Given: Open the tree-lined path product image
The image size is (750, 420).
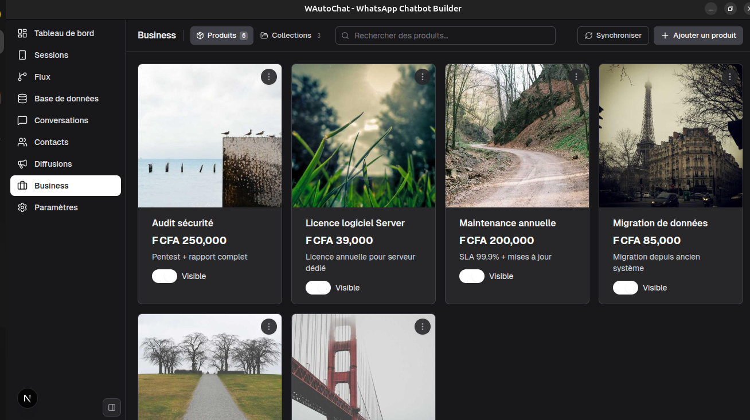Looking at the screenshot, I should point(210,367).
